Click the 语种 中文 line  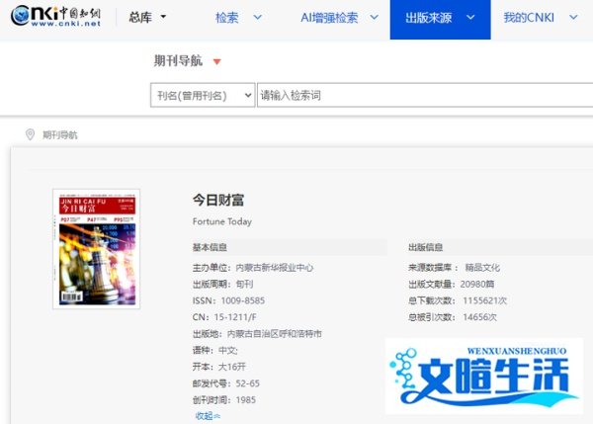214,350
